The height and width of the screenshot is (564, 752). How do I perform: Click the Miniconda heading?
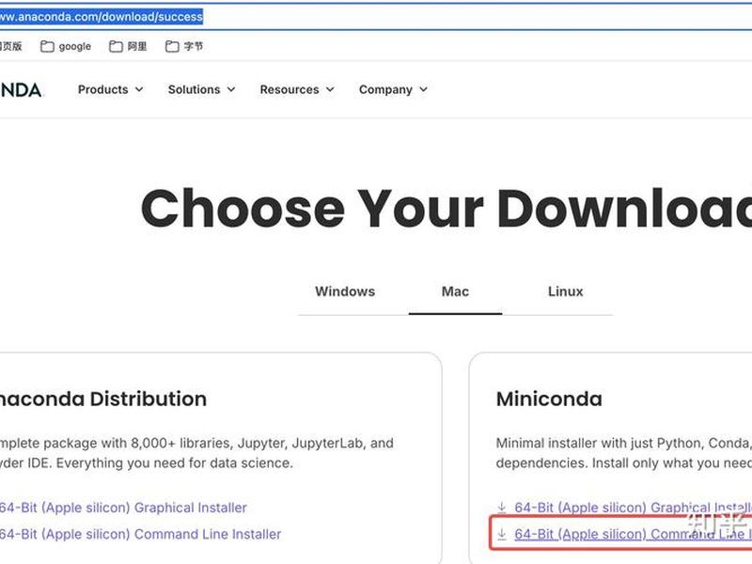point(549,399)
